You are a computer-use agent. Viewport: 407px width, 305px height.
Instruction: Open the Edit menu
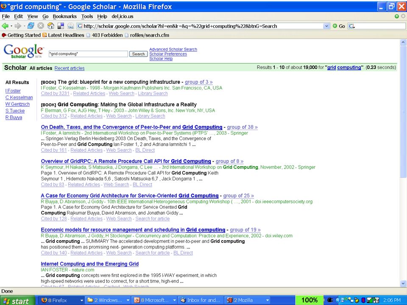(18, 17)
